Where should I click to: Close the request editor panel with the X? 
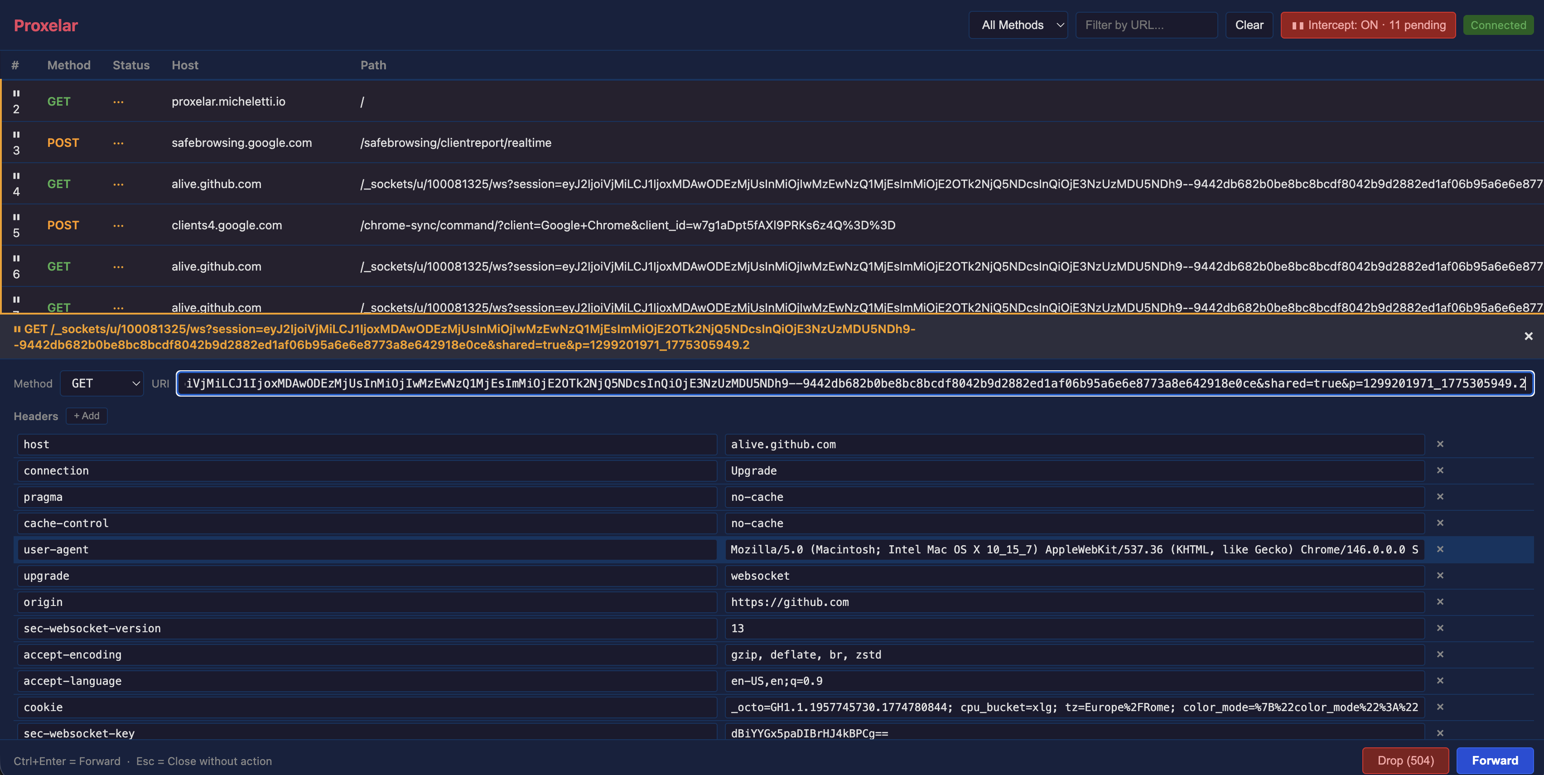click(1529, 336)
